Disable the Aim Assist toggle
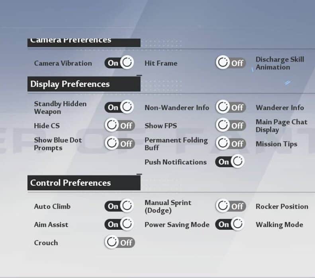 (119, 224)
